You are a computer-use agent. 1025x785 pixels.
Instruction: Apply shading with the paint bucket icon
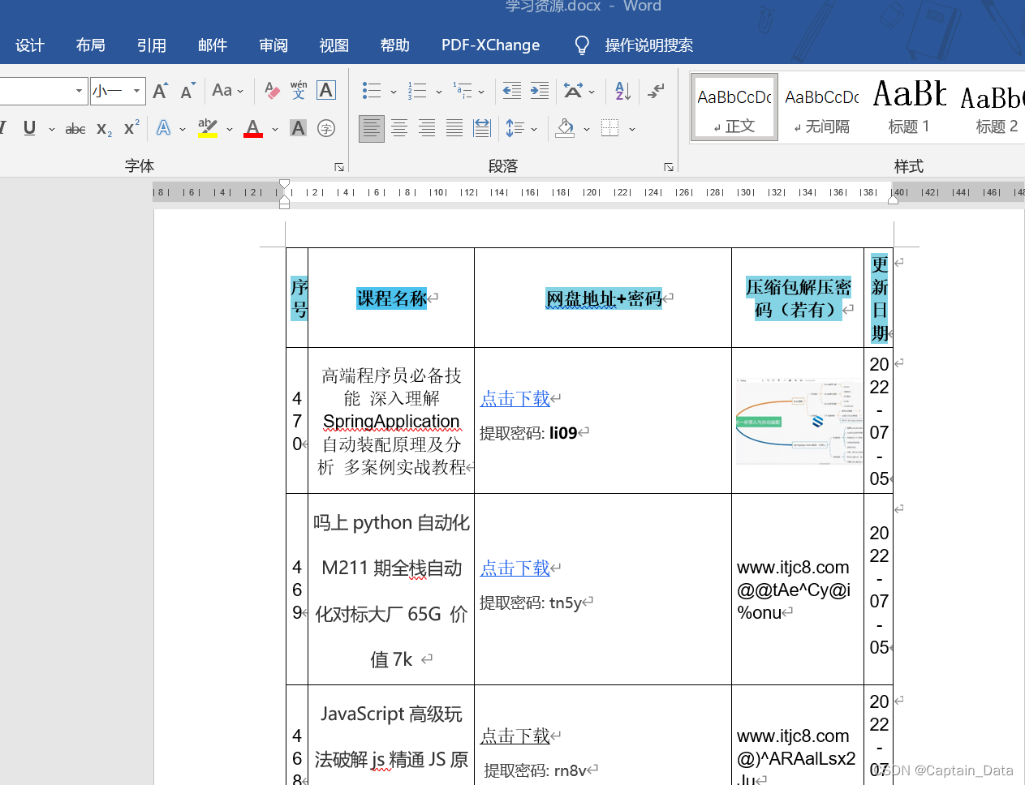[x=566, y=128]
